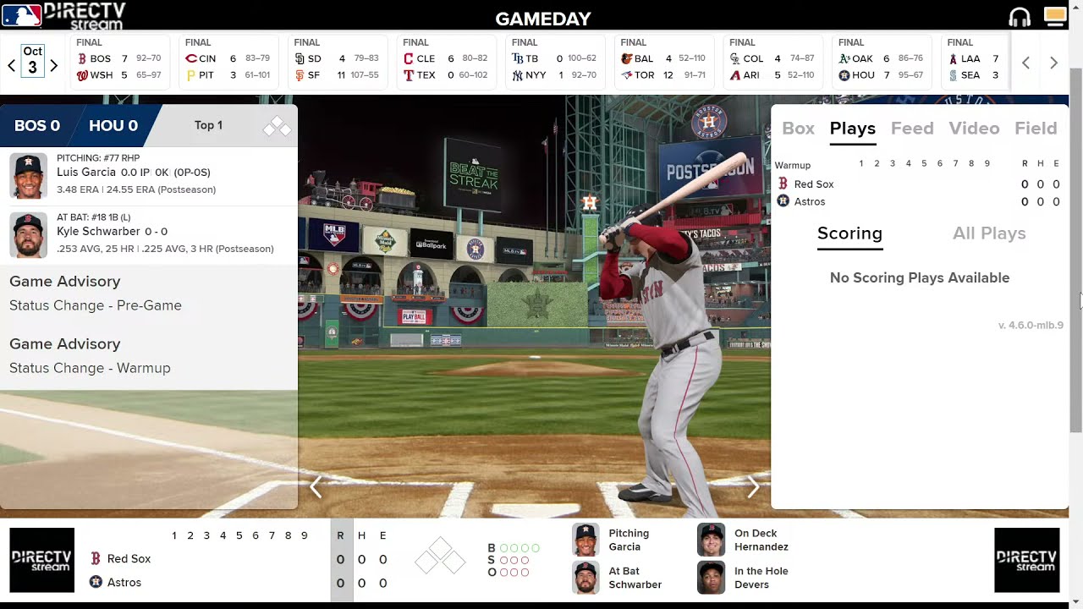
Task: Click the Astros logo in the Plays linescore
Action: pos(783,201)
